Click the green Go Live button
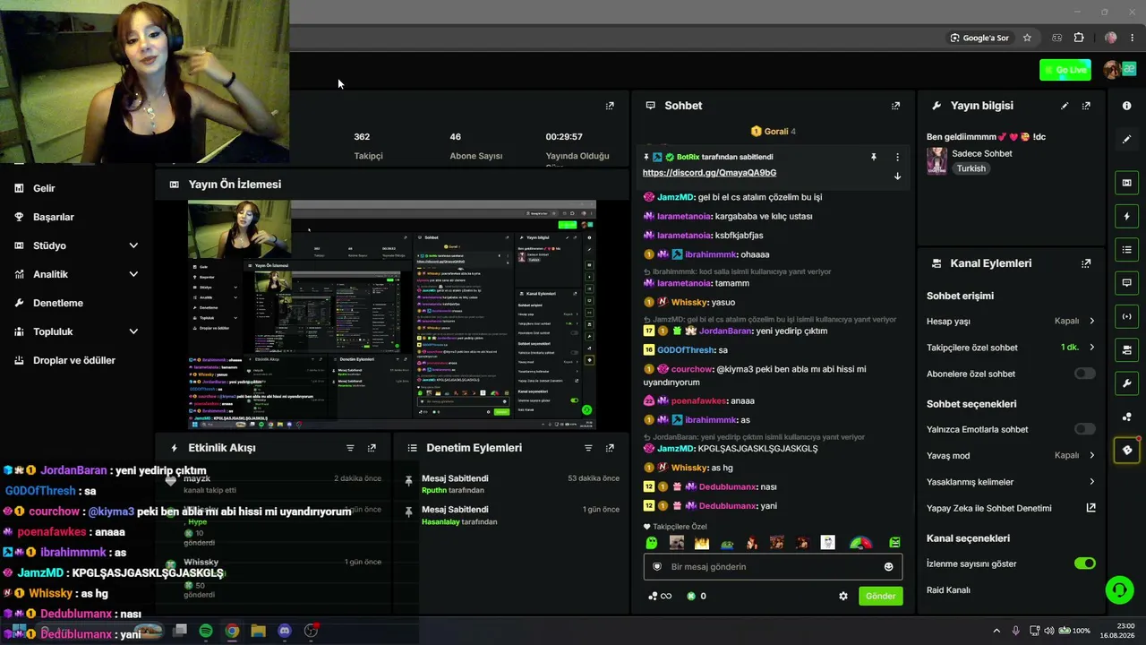Viewport: 1146px width, 645px height. tap(1065, 70)
